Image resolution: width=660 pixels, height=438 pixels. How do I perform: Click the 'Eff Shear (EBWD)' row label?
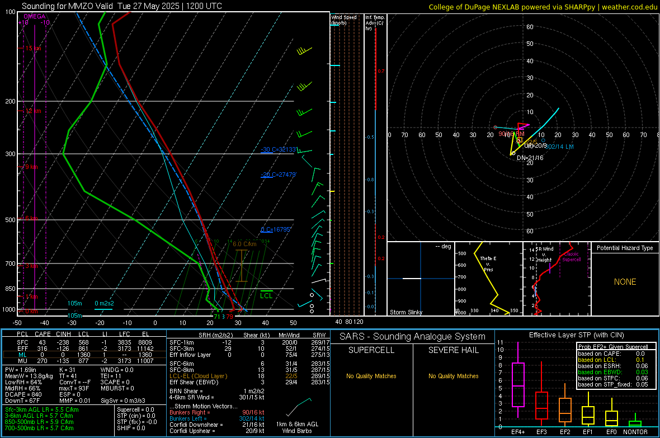tap(194, 383)
